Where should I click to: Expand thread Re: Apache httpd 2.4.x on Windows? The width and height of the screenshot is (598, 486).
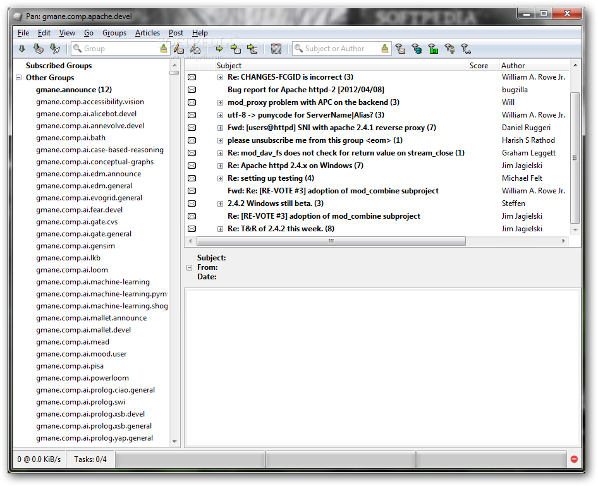tap(220, 166)
